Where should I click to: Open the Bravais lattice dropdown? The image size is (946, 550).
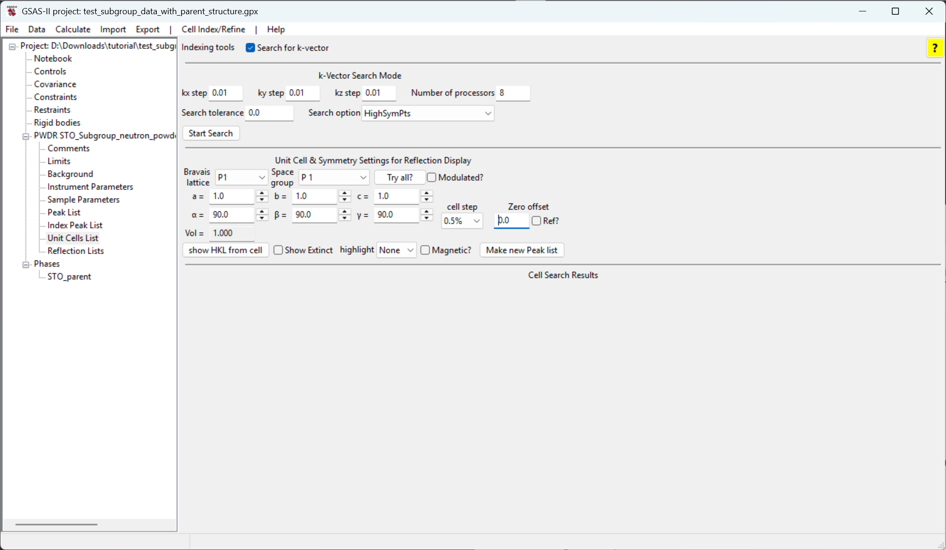pos(241,178)
